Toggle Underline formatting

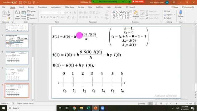click(x=48, y=17)
